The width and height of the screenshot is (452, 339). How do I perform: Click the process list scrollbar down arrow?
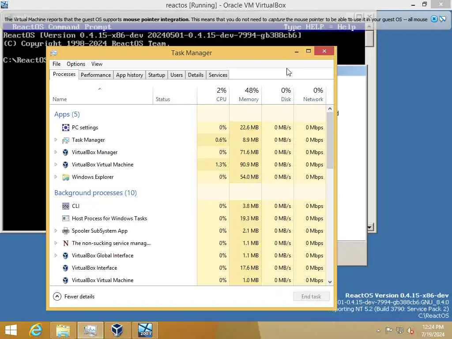330,282
